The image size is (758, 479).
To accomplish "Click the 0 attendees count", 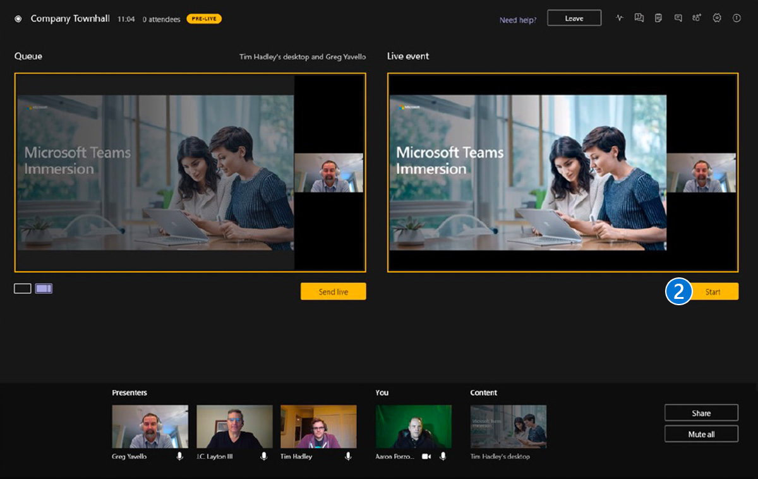I will (161, 20).
